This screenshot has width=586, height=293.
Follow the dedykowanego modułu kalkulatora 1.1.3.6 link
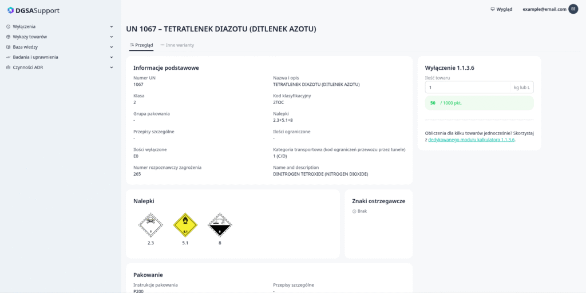tap(472, 140)
